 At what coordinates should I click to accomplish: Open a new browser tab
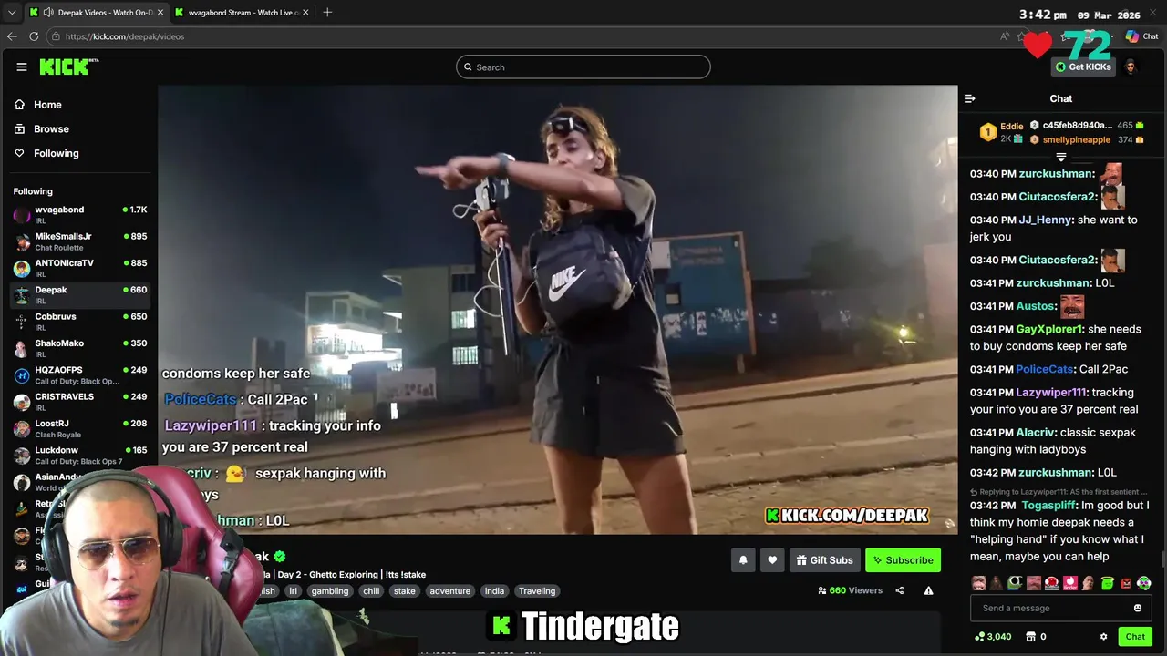pyautogui.click(x=327, y=12)
